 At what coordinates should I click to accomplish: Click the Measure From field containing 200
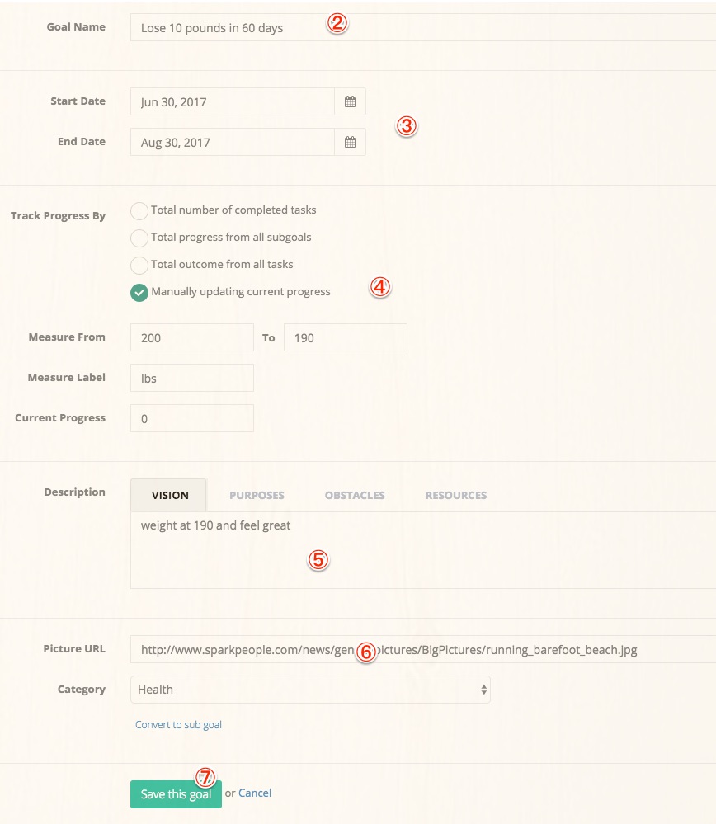click(x=191, y=338)
